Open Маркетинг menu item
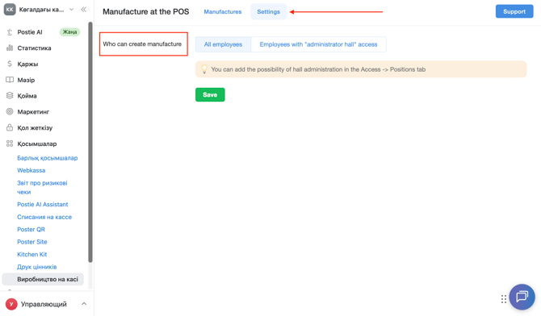541x316 pixels. click(x=33, y=112)
